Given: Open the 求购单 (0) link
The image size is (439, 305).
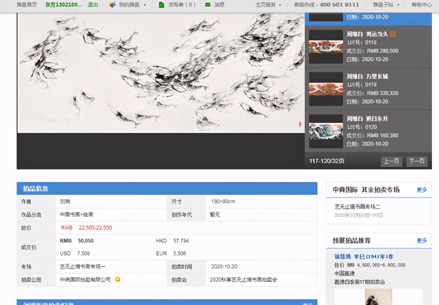Looking at the screenshot, I should [x=182, y=5].
